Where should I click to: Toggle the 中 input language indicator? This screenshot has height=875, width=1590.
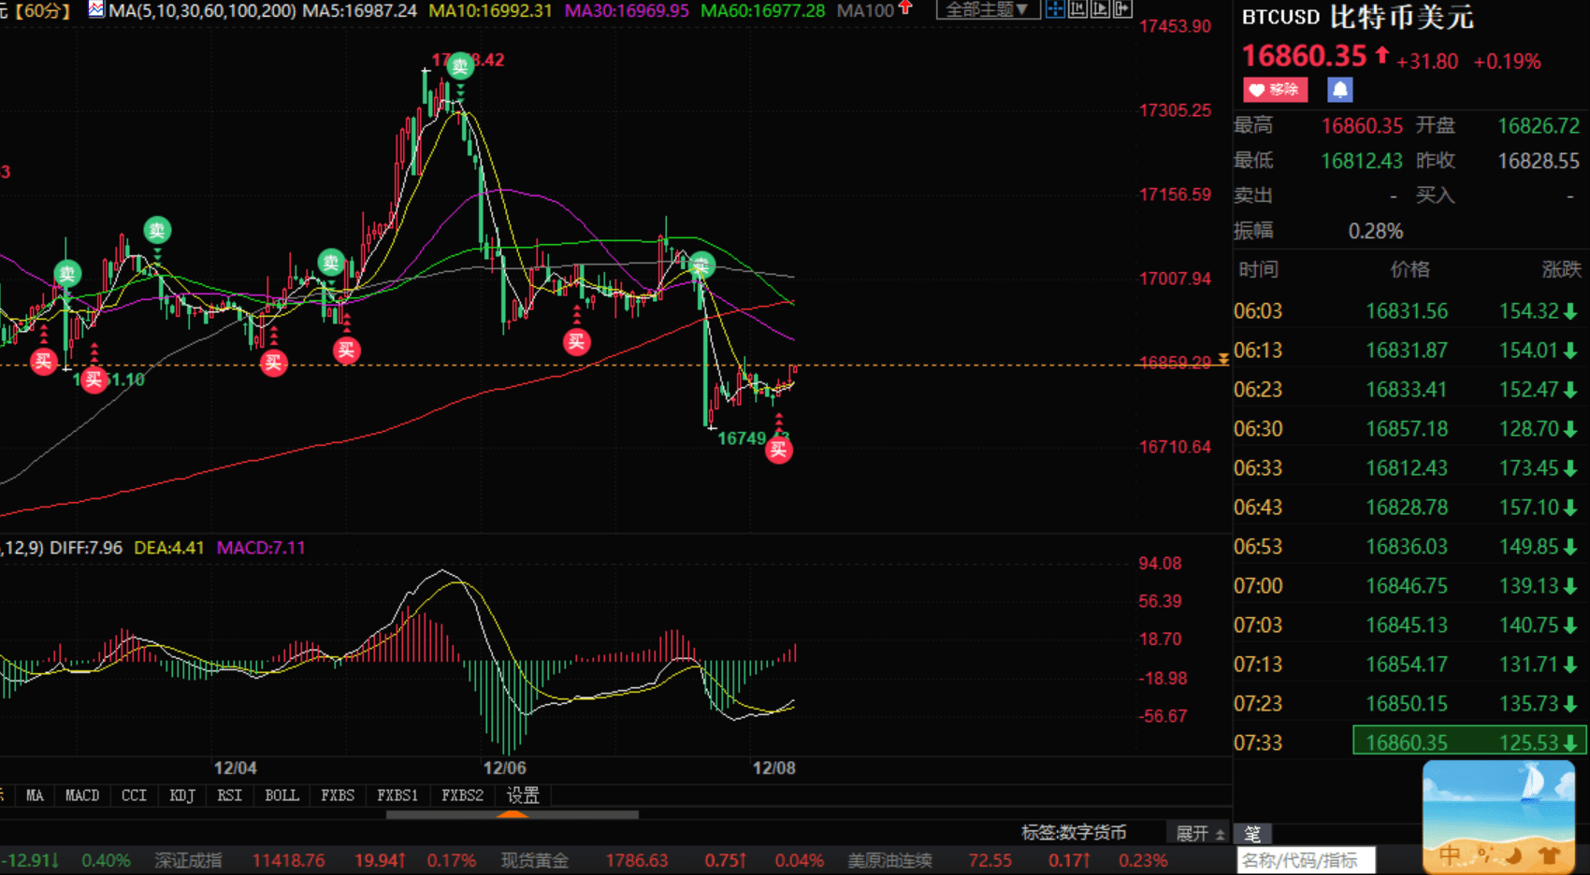click(1449, 854)
